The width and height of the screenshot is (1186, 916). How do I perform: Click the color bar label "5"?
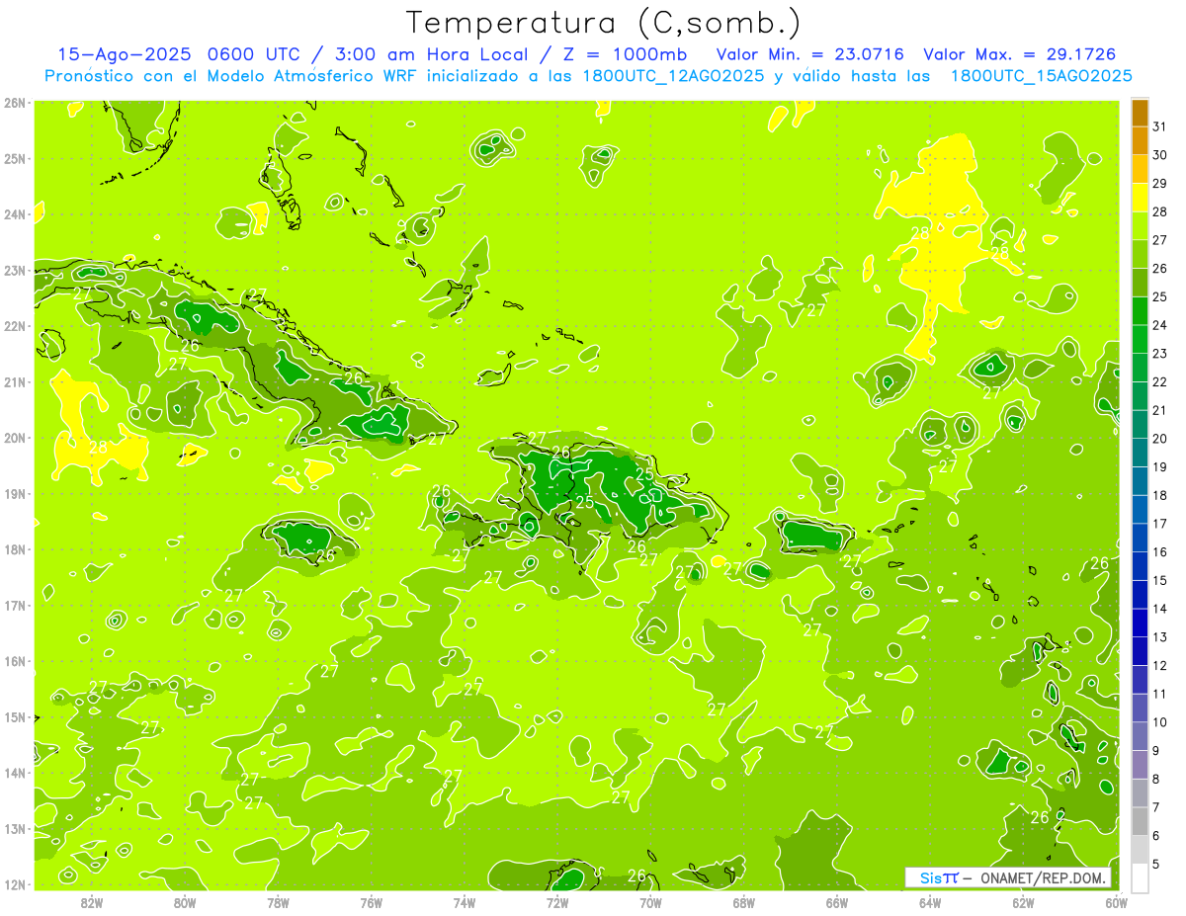pyautogui.click(x=1156, y=865)
